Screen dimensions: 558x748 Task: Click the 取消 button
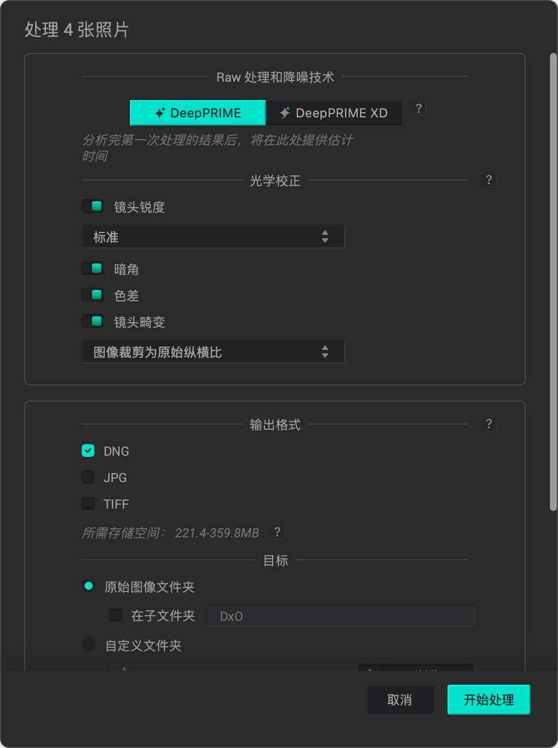[x=400, y=700]
